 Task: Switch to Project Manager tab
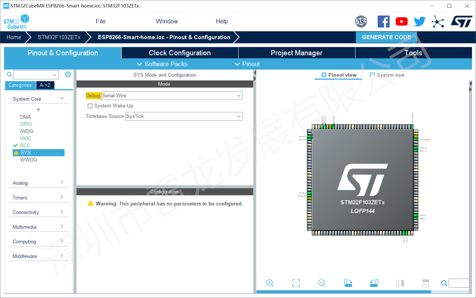point(297,53)
